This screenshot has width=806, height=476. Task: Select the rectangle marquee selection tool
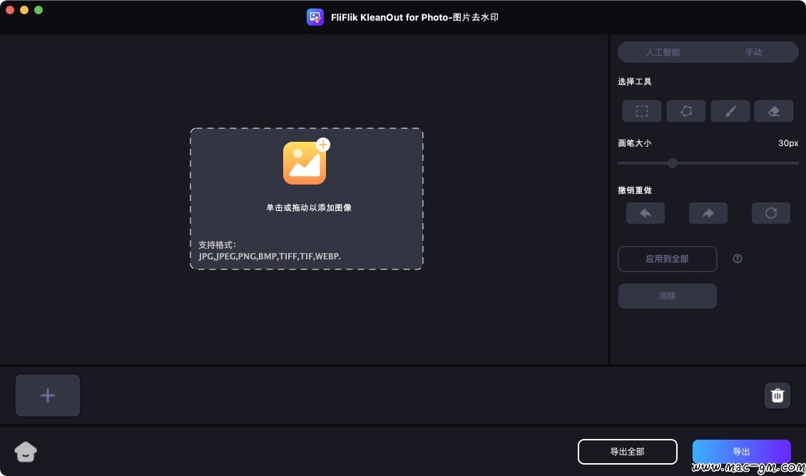point(642,111)
